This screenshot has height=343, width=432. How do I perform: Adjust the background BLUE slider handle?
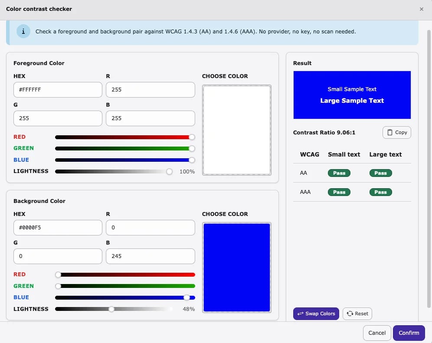187,297
